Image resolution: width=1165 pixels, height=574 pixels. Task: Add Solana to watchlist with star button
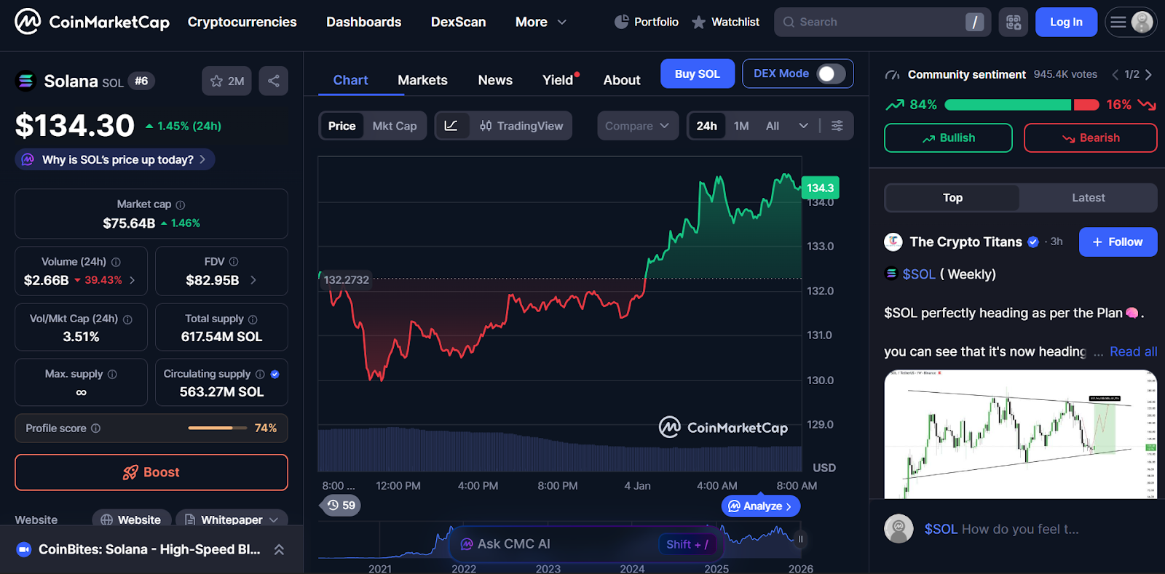pos(226,81)
